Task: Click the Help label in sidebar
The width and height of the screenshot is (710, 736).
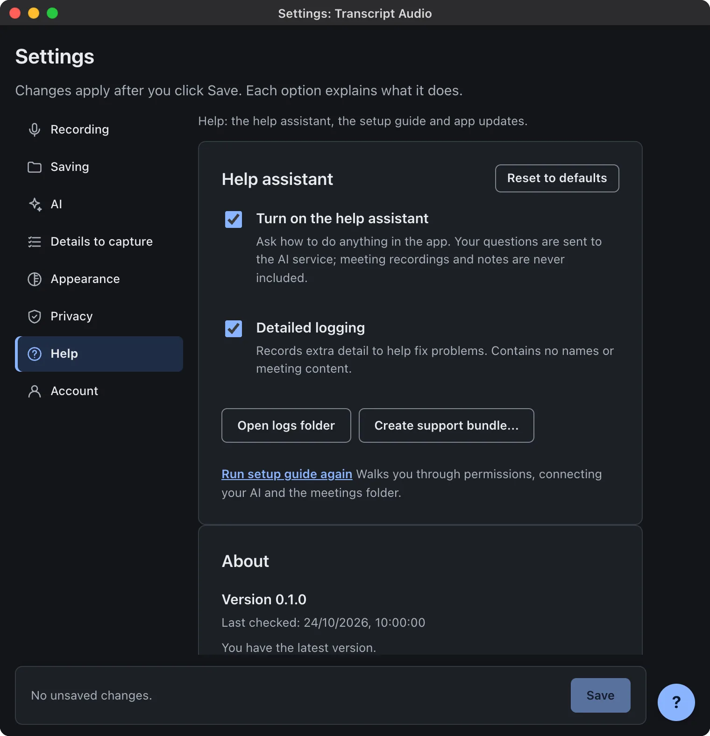Action: pos(64,354)
